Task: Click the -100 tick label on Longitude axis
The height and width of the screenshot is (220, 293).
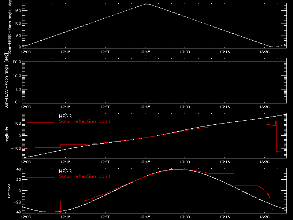Action: coord(16,148)
